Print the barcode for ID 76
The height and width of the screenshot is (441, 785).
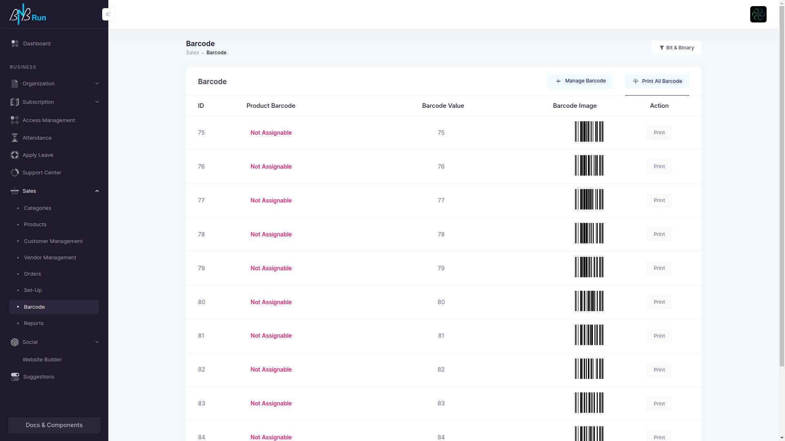click(x=659, y=167)
